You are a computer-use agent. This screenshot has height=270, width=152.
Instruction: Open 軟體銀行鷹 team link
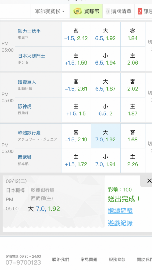[29, 133]
